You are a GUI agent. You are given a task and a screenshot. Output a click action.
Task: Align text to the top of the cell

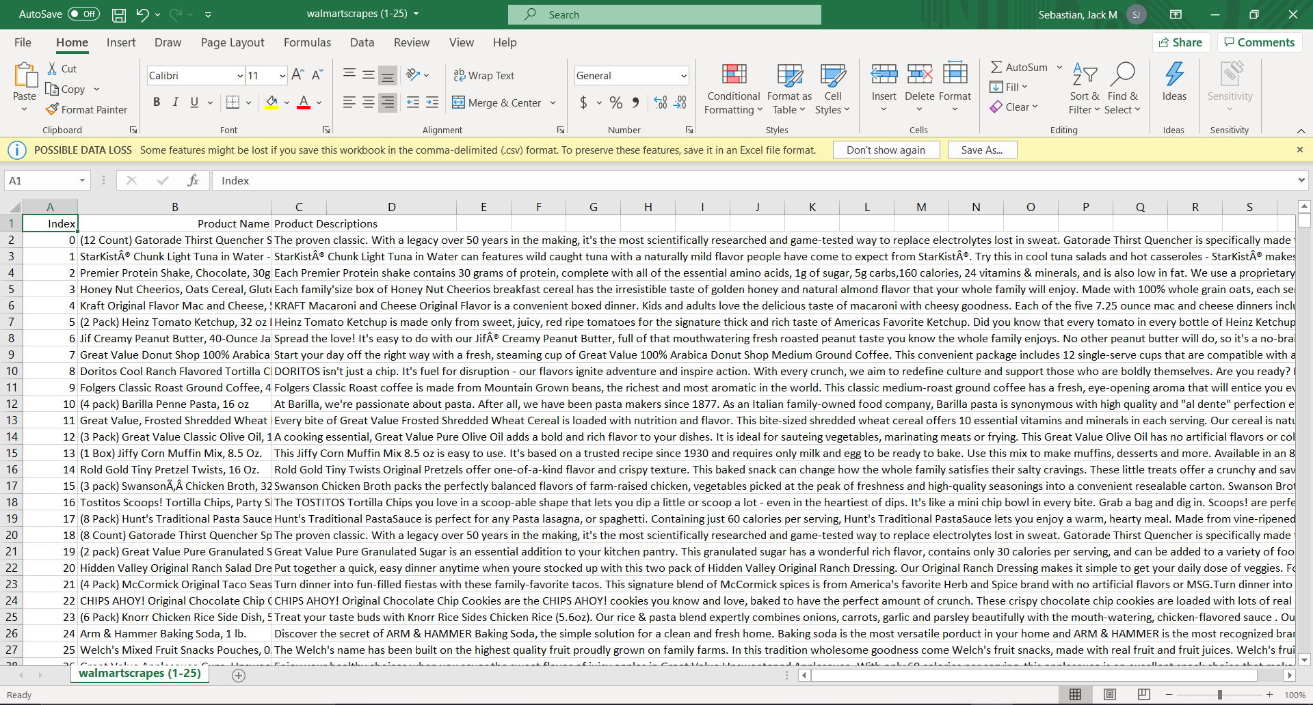[x=349, y=75]
